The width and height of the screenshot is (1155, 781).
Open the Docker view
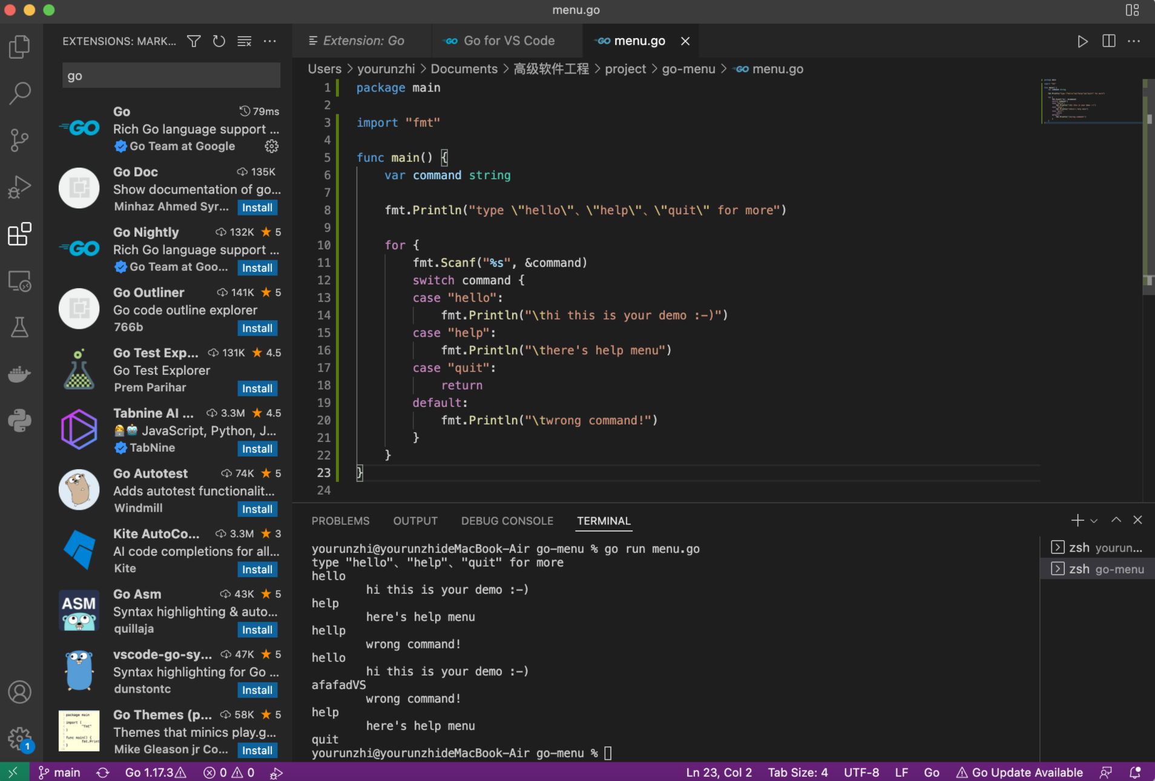(x=20, y=374)
